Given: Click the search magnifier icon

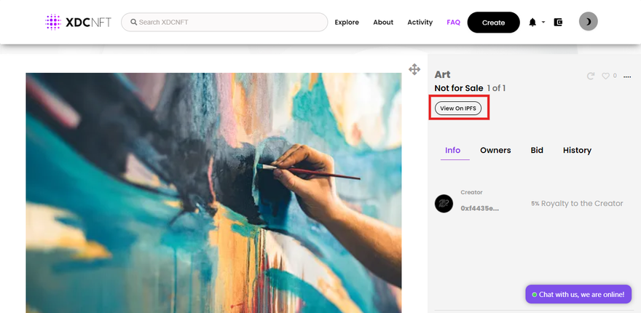Looking at the screenshot, I should (134, 22).
